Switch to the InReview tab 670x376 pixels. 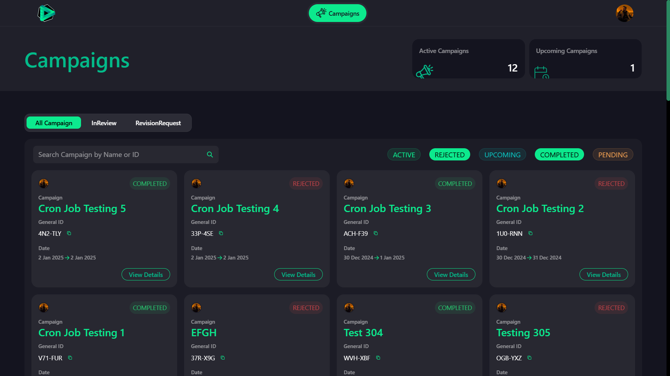(104, 123)
